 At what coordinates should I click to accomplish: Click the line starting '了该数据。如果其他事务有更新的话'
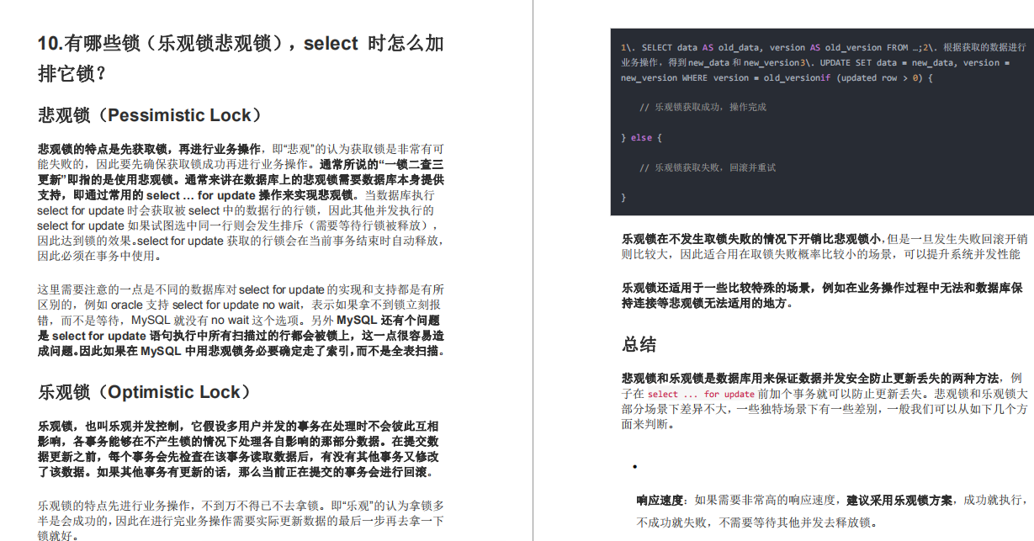(237, 472)
